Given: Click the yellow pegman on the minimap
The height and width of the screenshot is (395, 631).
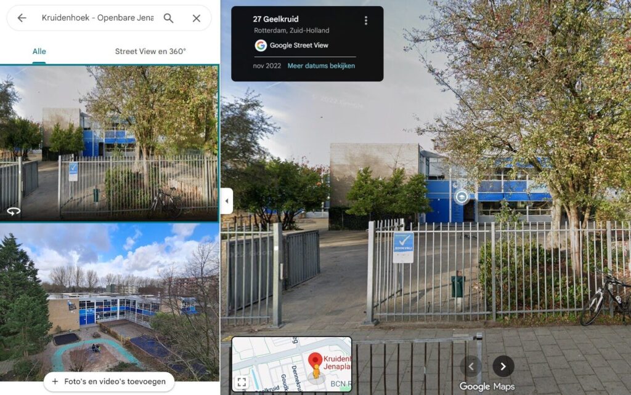Looking at the screenshot, I should (316, 372).
